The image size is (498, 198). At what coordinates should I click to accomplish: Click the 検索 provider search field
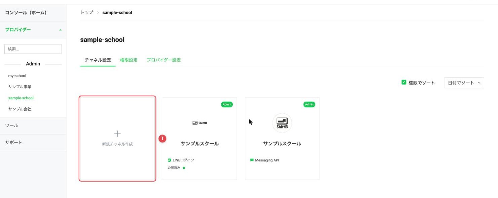(x=33, y=49)
